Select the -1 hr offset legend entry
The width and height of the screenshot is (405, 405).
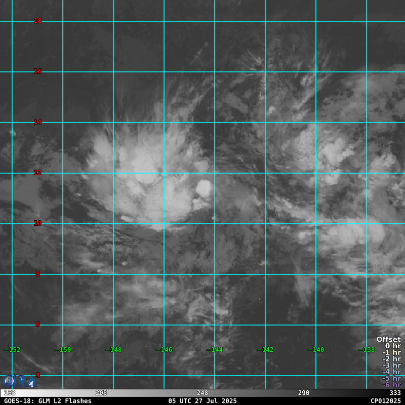pos(391,353)
